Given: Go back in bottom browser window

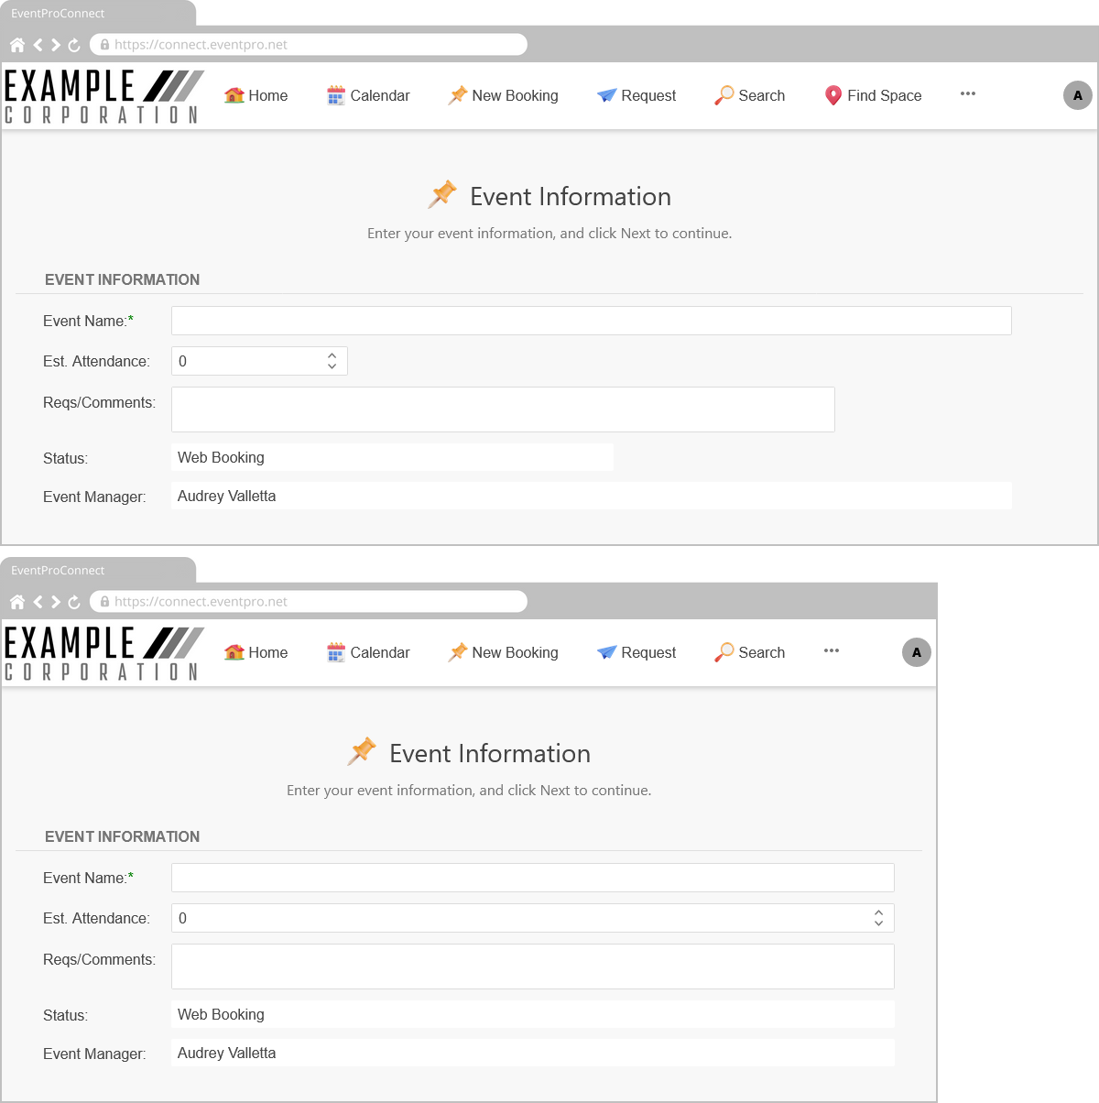Looking at the screenshot, I should coord(38,602).
